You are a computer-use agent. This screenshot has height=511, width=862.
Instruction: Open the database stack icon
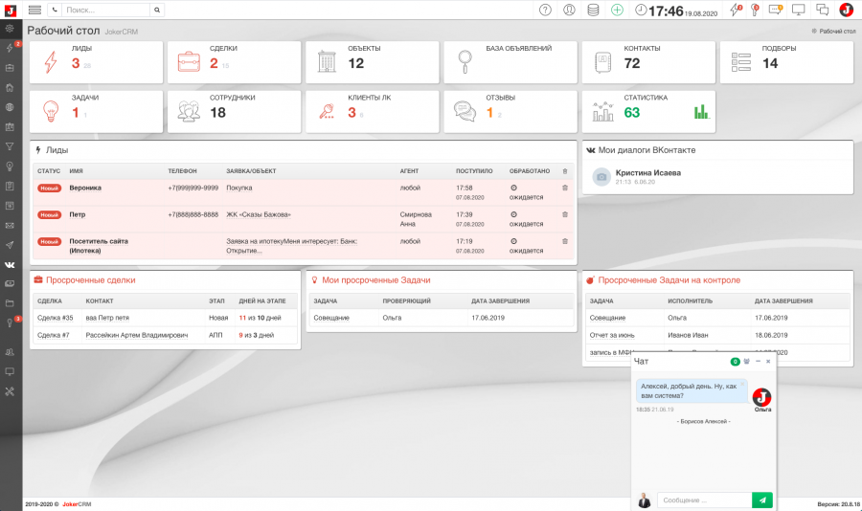coord(593,10)
